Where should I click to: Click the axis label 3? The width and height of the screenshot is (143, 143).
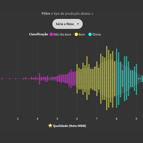[x=18, y=119]
